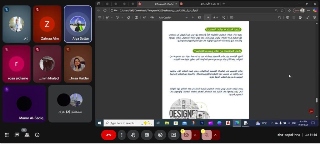
Task: Click the Error profile button
Action: coord(299,10)
